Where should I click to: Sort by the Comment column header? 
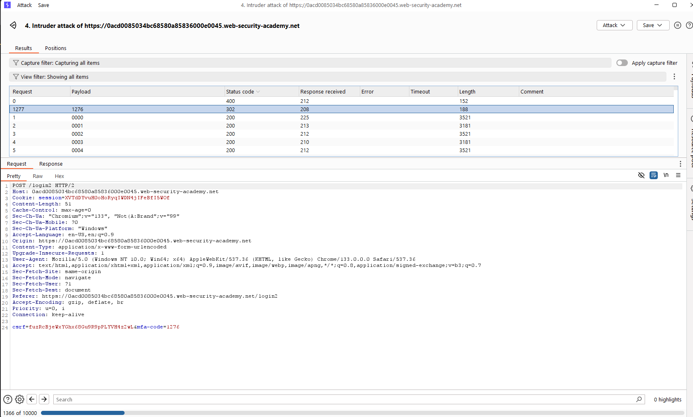(596, 91)
